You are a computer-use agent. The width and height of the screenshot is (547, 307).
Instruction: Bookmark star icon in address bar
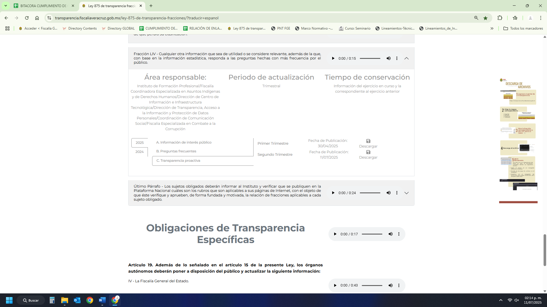point(485,18)
